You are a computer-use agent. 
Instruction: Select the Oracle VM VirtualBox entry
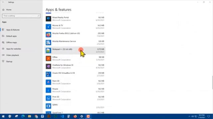[x=64, y=73]
